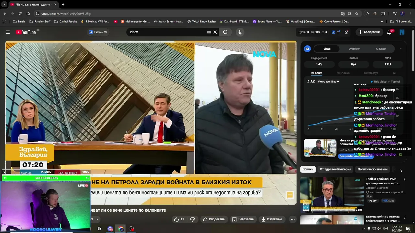
Task: Open the Chrome apps grid icon
Action: (x=4, y=22)
